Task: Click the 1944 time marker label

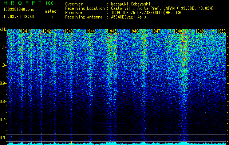Action: (91, 31)
